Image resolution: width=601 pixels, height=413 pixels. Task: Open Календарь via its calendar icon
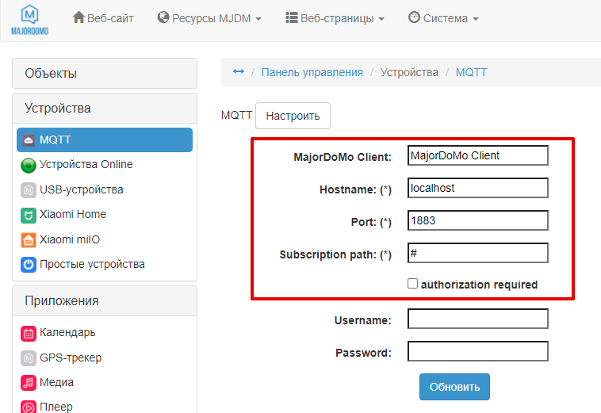29,333
